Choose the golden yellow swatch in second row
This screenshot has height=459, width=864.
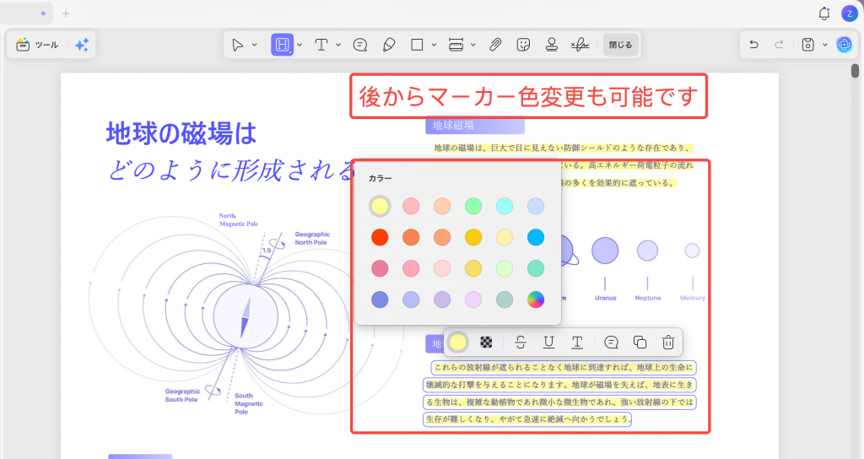[x=473, y=237]
